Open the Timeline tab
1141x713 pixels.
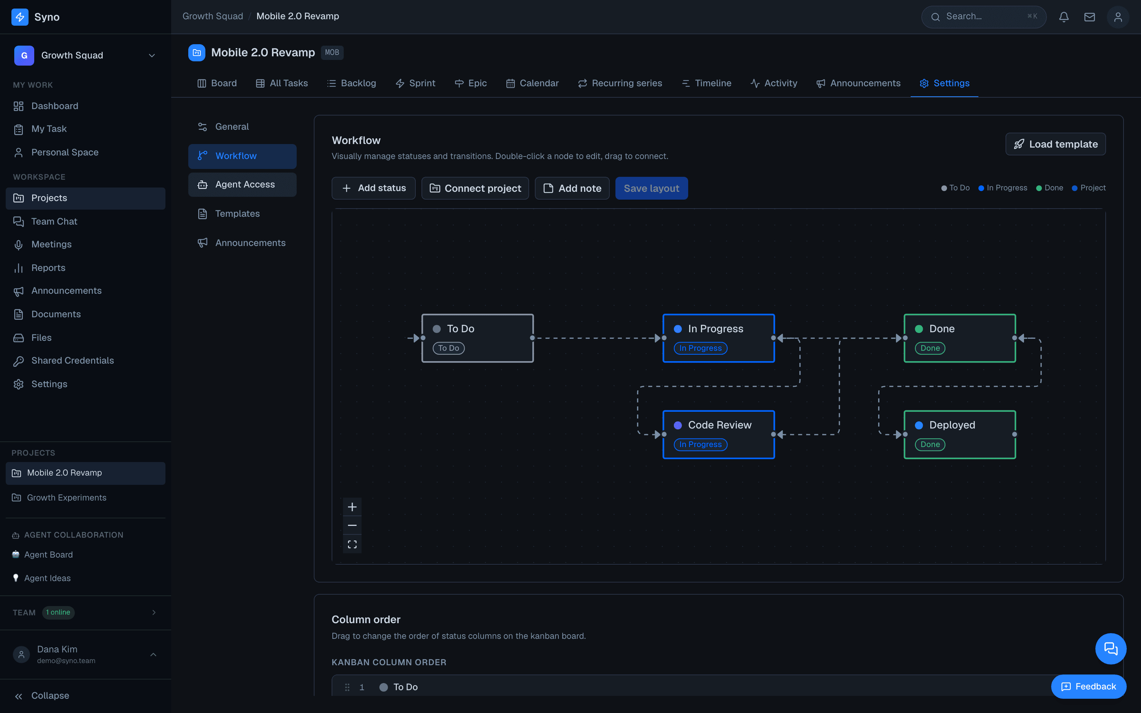(x=706, y=83)
